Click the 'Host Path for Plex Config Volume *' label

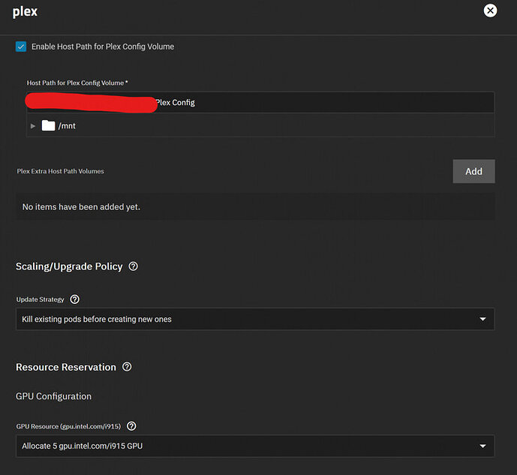[77, 83]
